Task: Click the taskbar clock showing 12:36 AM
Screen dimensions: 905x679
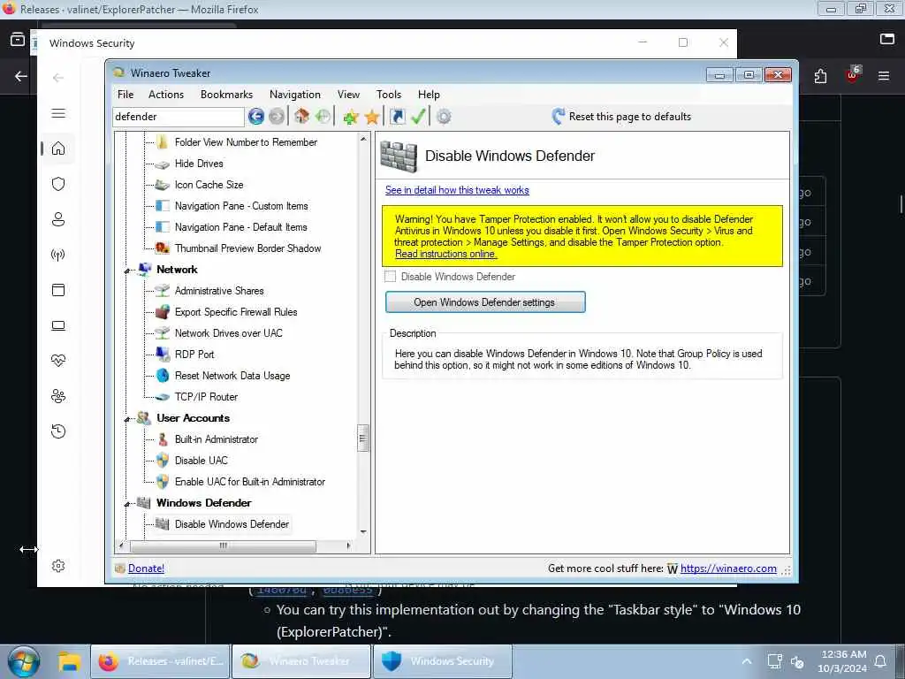Action: [x=843, y=661]
